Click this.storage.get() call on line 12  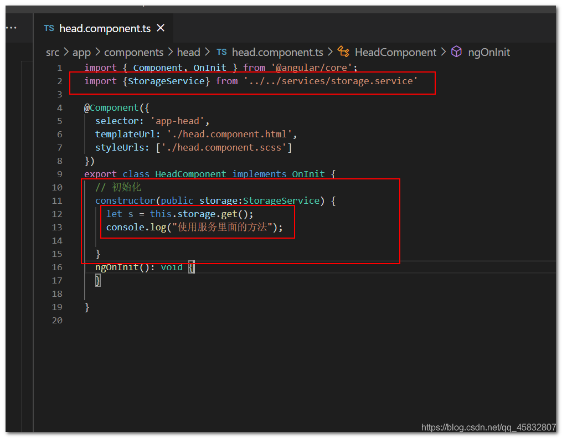click(x=199, y=214)
